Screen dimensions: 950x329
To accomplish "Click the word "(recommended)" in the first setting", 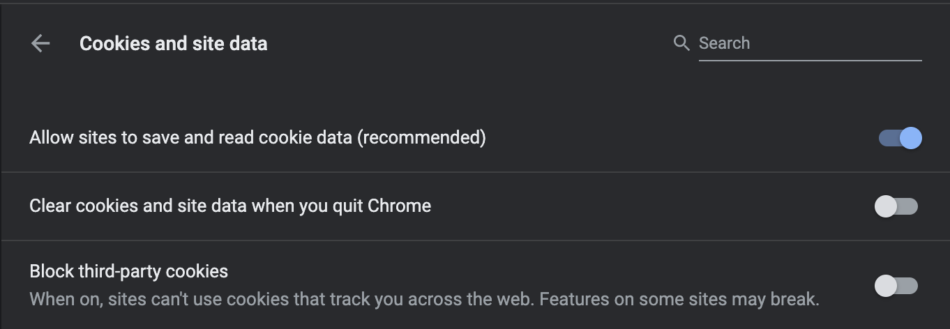I will point(421,137).
